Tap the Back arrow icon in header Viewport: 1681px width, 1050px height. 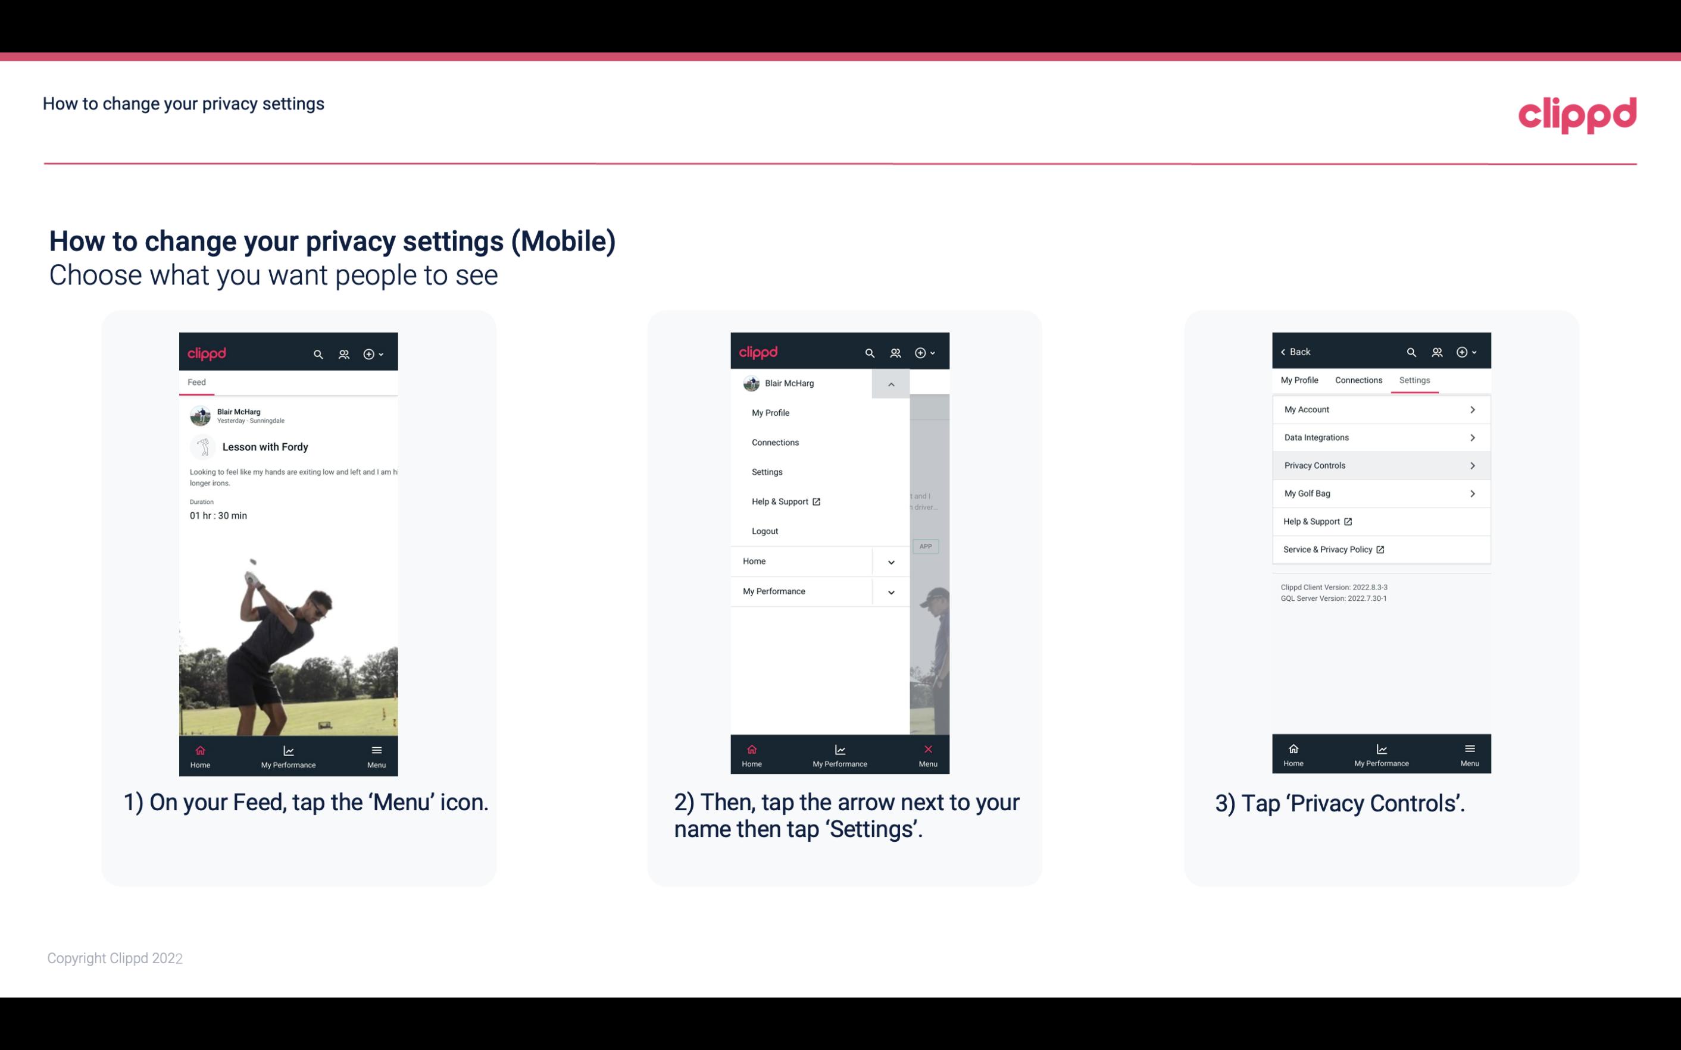tap(1283, 351)
